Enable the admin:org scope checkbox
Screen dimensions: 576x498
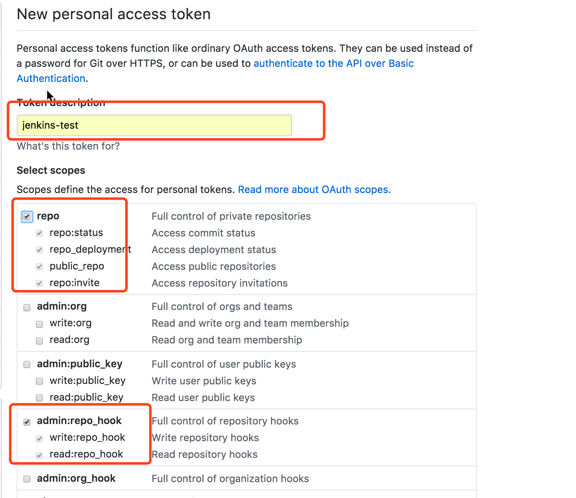[x=27, y=307]
